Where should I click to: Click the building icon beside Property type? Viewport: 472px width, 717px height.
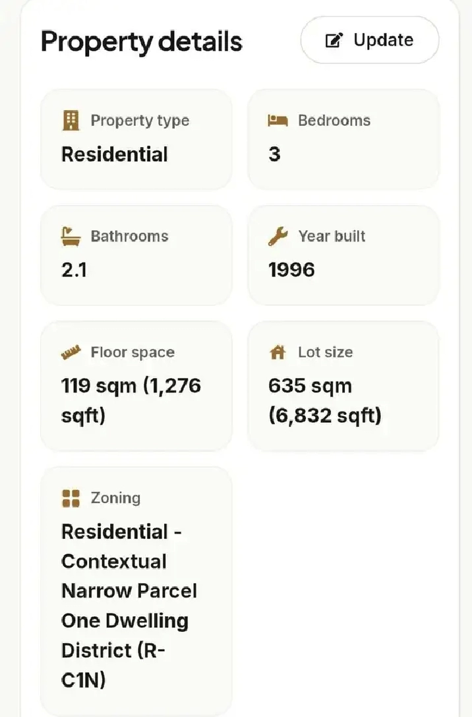point(71,121)
